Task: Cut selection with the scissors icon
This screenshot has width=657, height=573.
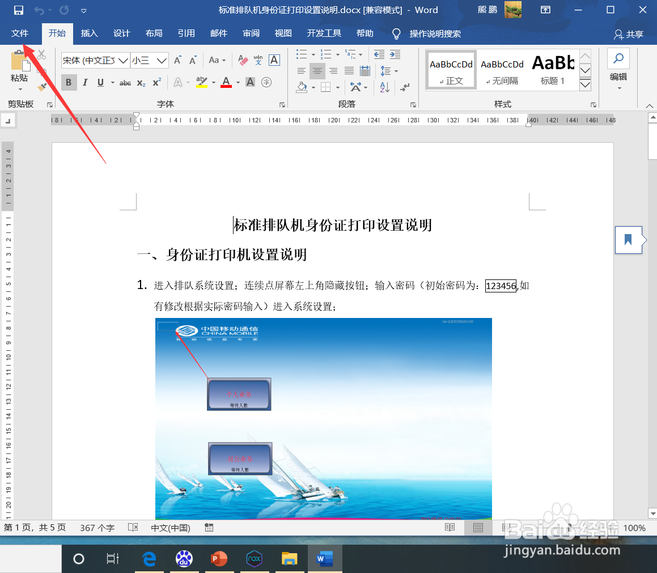Action: (41, 54)
